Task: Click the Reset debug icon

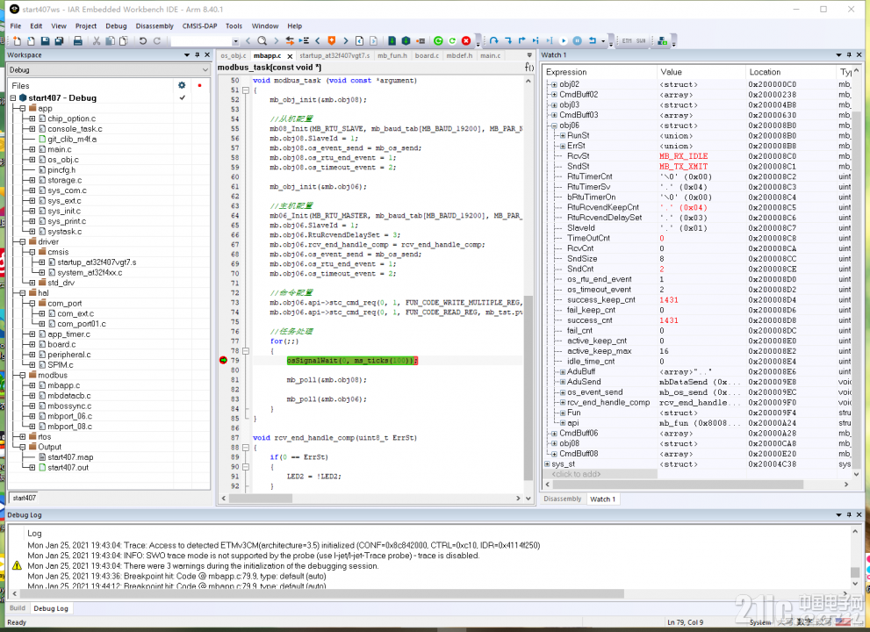Action: coord(592,41)
